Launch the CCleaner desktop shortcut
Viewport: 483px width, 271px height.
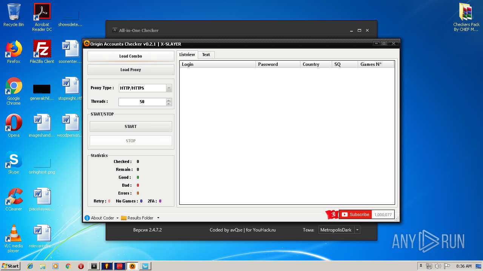click(14, 199)
